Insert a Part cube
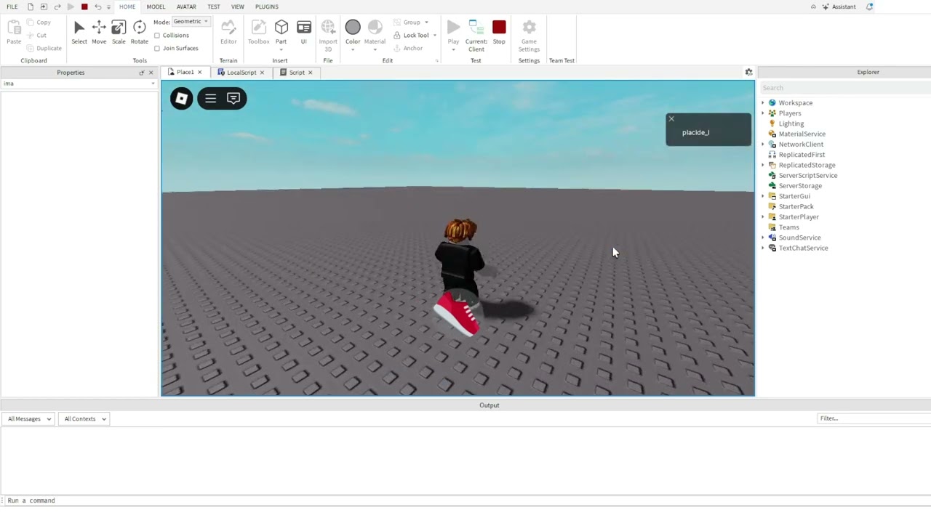Viewport: 931px width, 523px height. click(281, 28)
